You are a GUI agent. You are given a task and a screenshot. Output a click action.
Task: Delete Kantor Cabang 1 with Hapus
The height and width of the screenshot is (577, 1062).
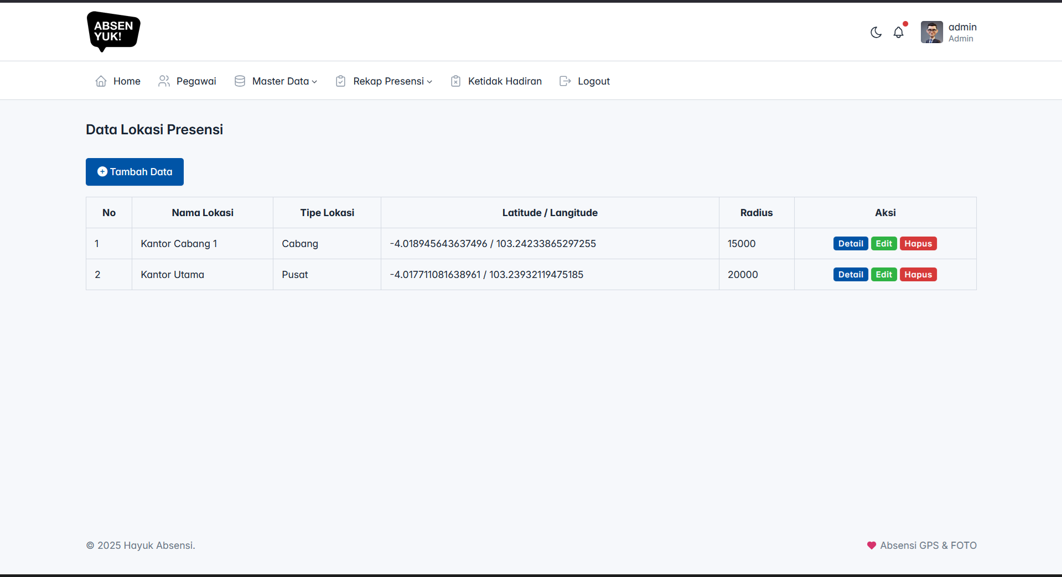point(918,244)
